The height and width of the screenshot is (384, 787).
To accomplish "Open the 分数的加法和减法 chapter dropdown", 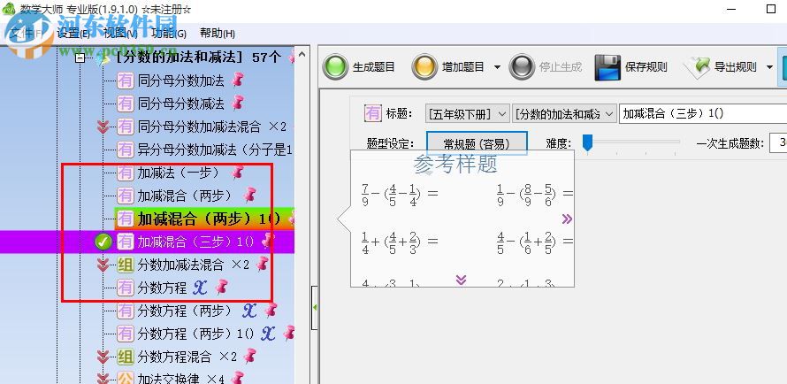I will pyautogui.click(x=565, y=114).
